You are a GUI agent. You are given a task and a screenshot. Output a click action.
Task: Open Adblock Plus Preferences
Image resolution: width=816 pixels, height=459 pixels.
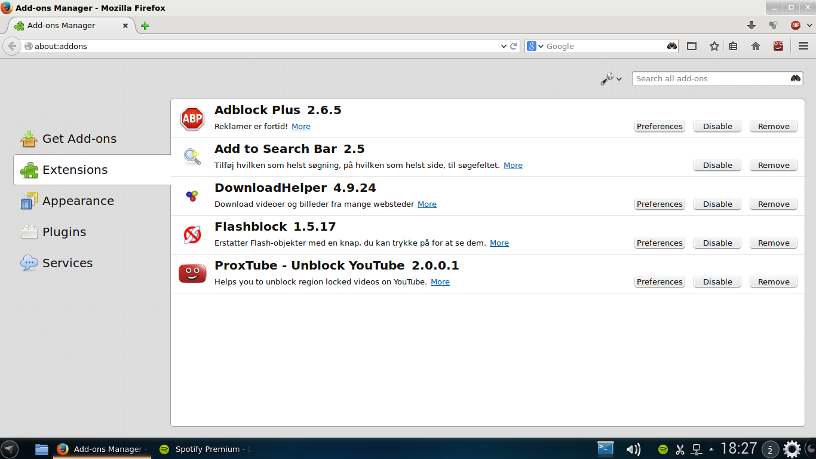pyautogui.click(x=659, y=126)
